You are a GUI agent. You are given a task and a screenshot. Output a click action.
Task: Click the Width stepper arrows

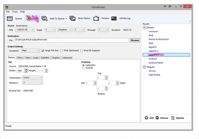click(x=26, y=70)
